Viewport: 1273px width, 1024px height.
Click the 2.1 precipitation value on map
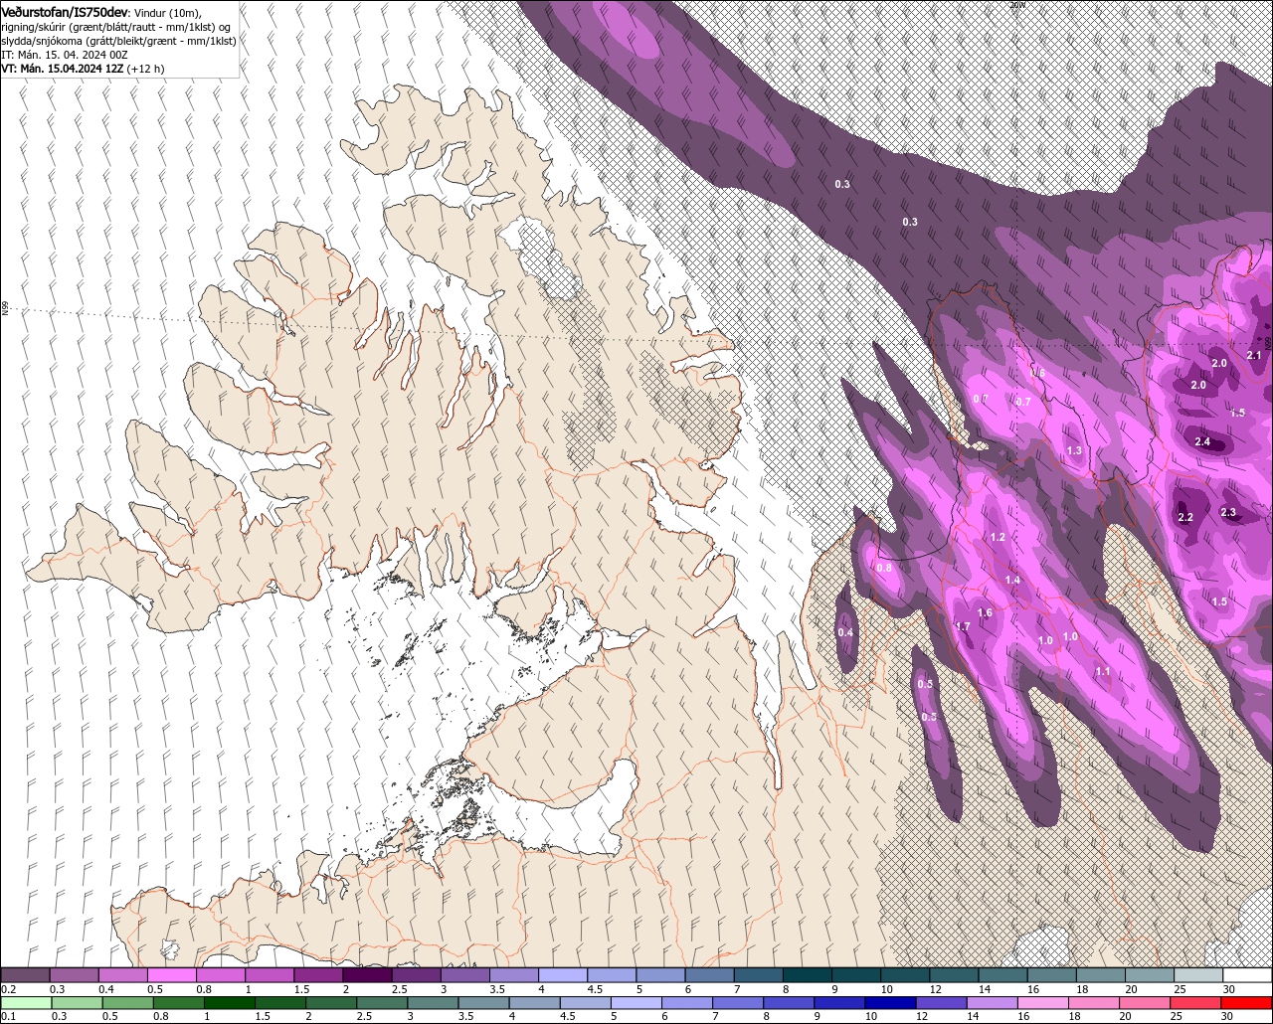[1254, 355]
